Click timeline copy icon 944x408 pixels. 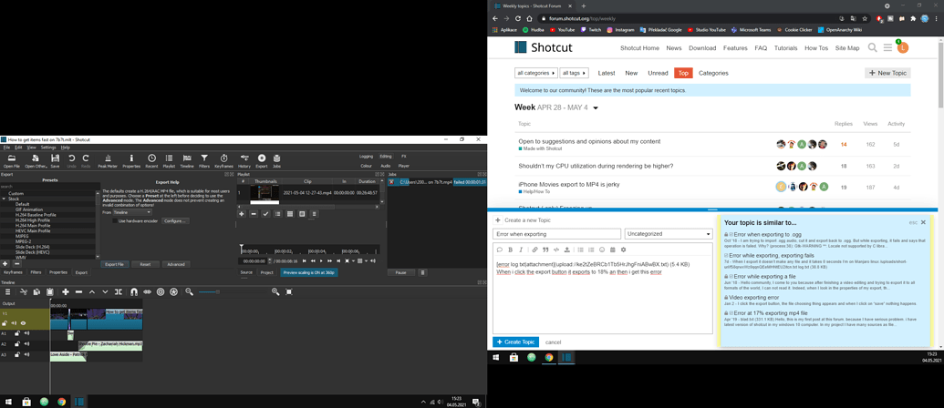click(36, 291)
